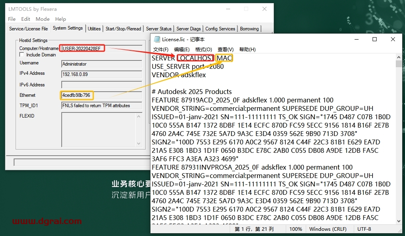Switch to the Server Status tab
The height and width of the screenshot is (236, 405).
(x=158, y=29)
